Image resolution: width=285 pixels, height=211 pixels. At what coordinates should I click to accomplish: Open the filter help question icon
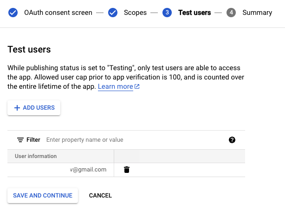pyautogui.click(x=232, y=140)
